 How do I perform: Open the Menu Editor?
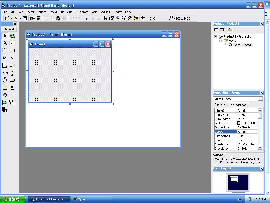[25, 18]
